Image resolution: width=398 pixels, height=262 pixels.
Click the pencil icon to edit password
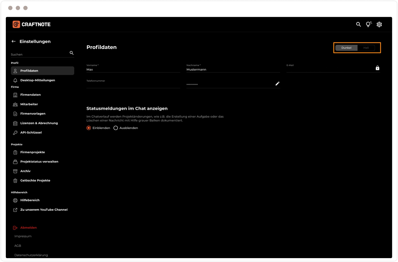(x=277, y=84)
